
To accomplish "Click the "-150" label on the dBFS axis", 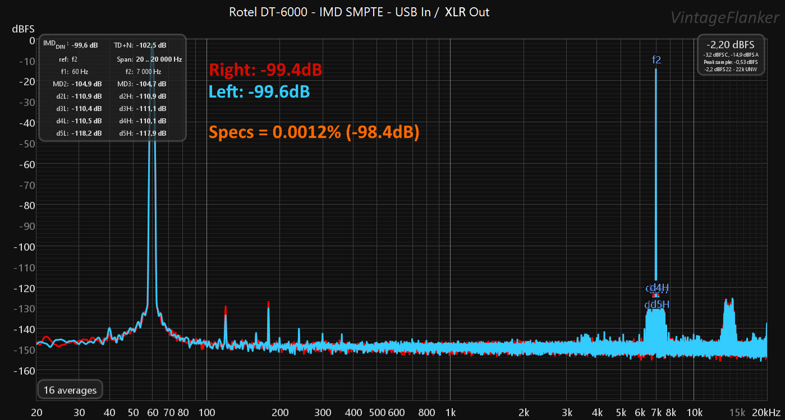I will 25,350.
